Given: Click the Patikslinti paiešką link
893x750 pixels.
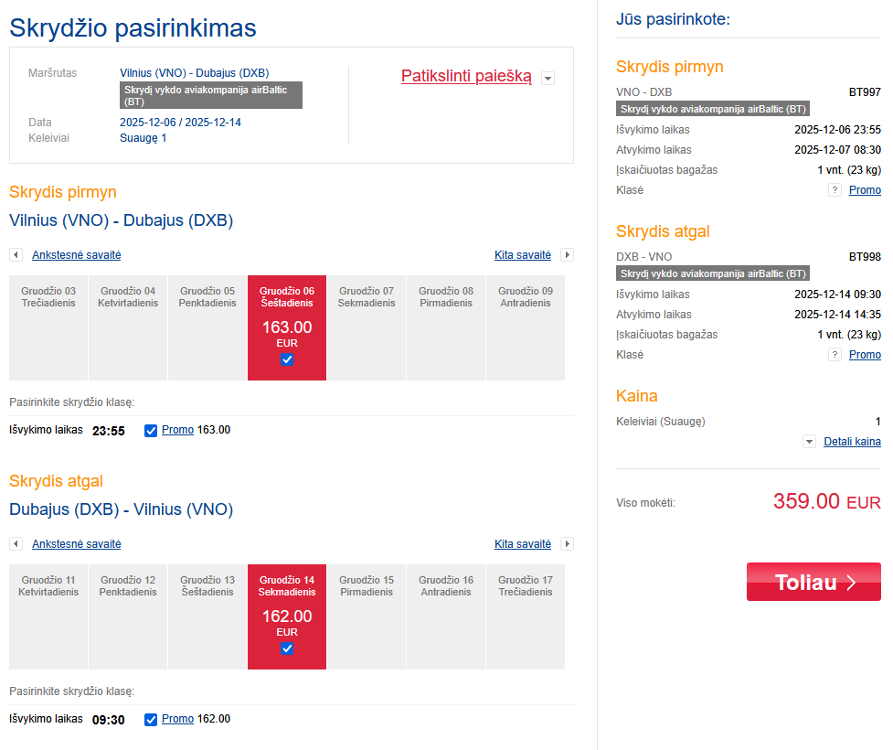Looking at the screenshot, I should tap(466, 77).
